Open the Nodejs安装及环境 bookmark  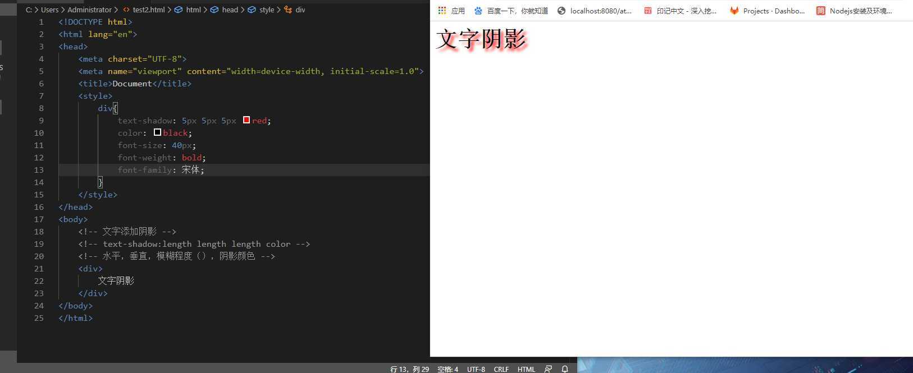tap(854, 11)
